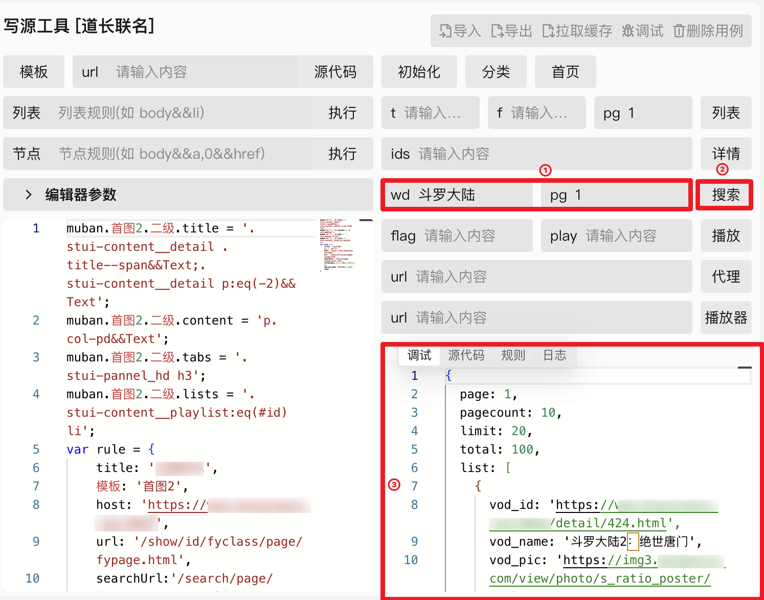The image size is (764, 600).
Task: Click line 2 muban content rule
Action: 172,330
